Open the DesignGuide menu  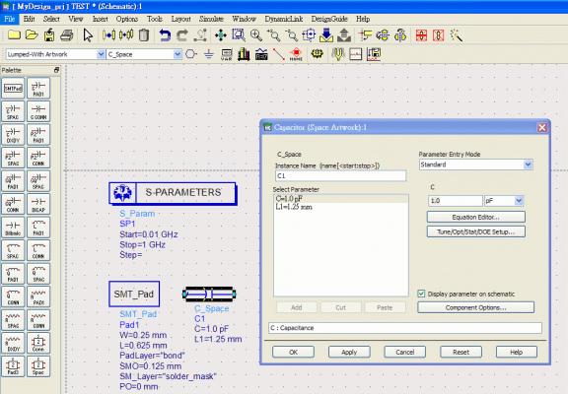(x=329, y=19)
